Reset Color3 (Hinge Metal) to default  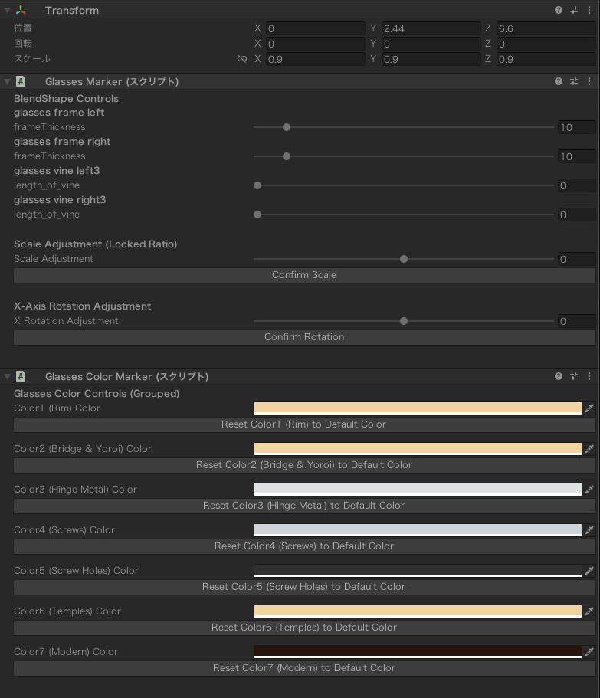[x=304, y=506]
